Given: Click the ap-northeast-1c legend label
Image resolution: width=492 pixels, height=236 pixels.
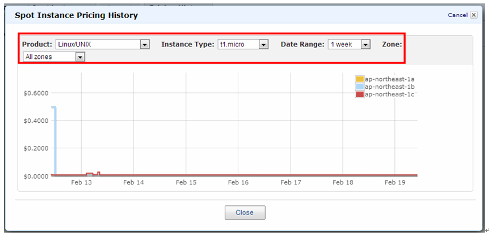Looking at the screenshot, I should (390, 94).
